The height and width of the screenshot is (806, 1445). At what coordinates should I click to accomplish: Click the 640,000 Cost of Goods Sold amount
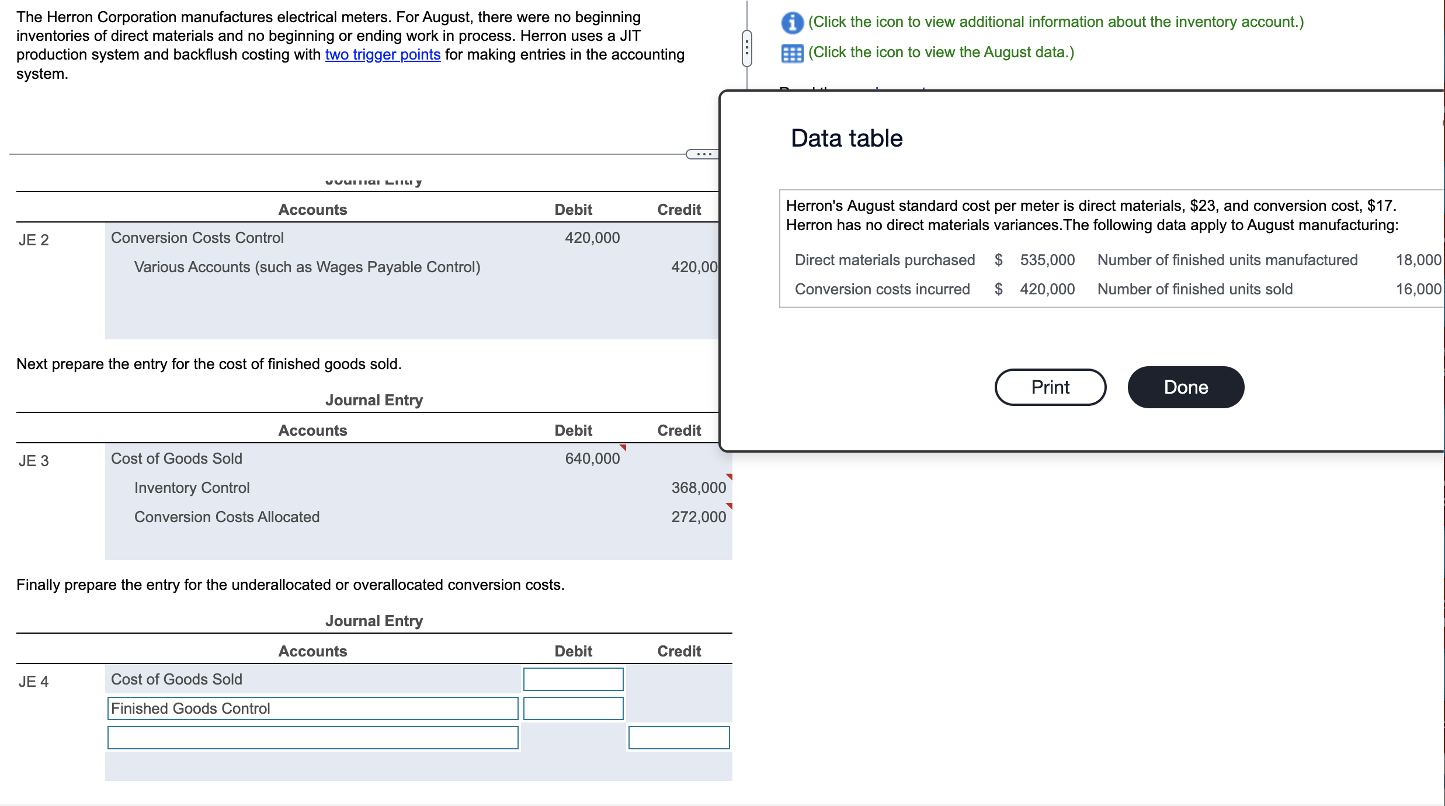click(x=592, y=458)
